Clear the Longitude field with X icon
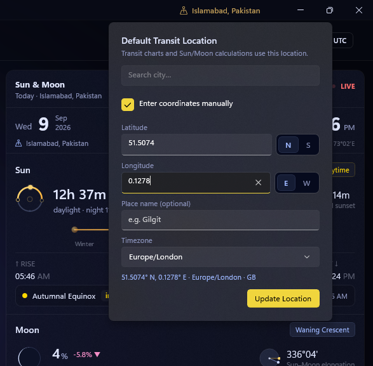This screenshot has width=373, height=366. point(258,183)
